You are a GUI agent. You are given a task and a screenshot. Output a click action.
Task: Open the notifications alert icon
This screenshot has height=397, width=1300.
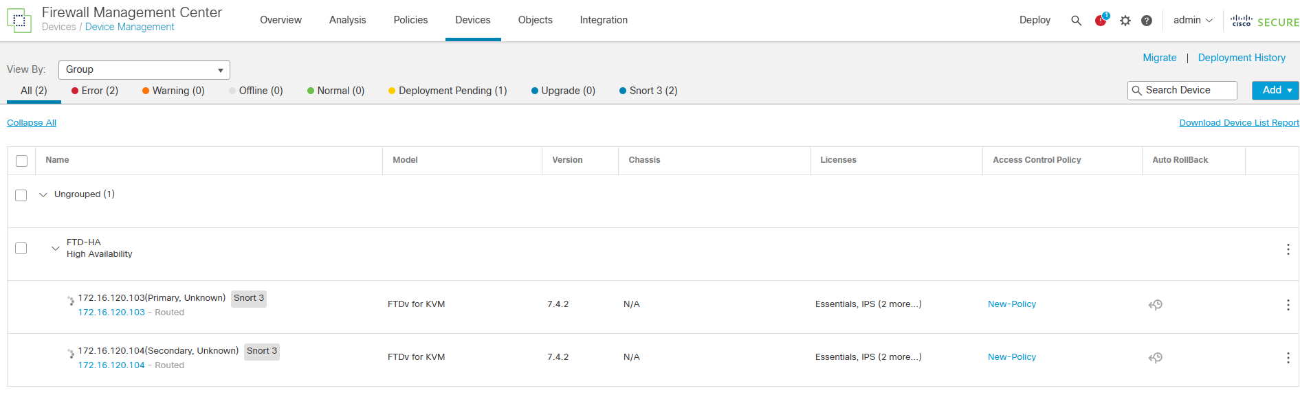point(1101,19)
